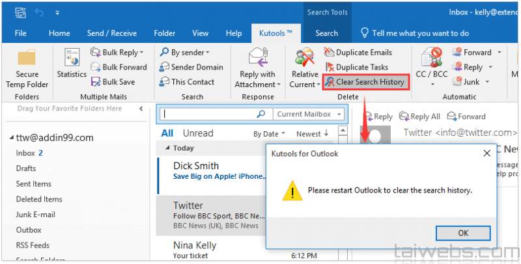The height and width of the screenshot is (264, 521).
Task: Open the File menu tab
Action: tap(20, 33)
